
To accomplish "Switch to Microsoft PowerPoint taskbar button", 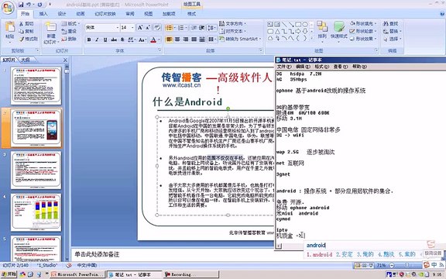I will point(77,274).
